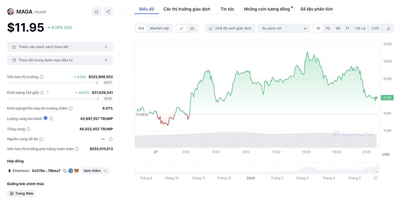Open the So sánh với dropdown
The width and height of the screenshot is (408, 197).
tap(284, 28)
